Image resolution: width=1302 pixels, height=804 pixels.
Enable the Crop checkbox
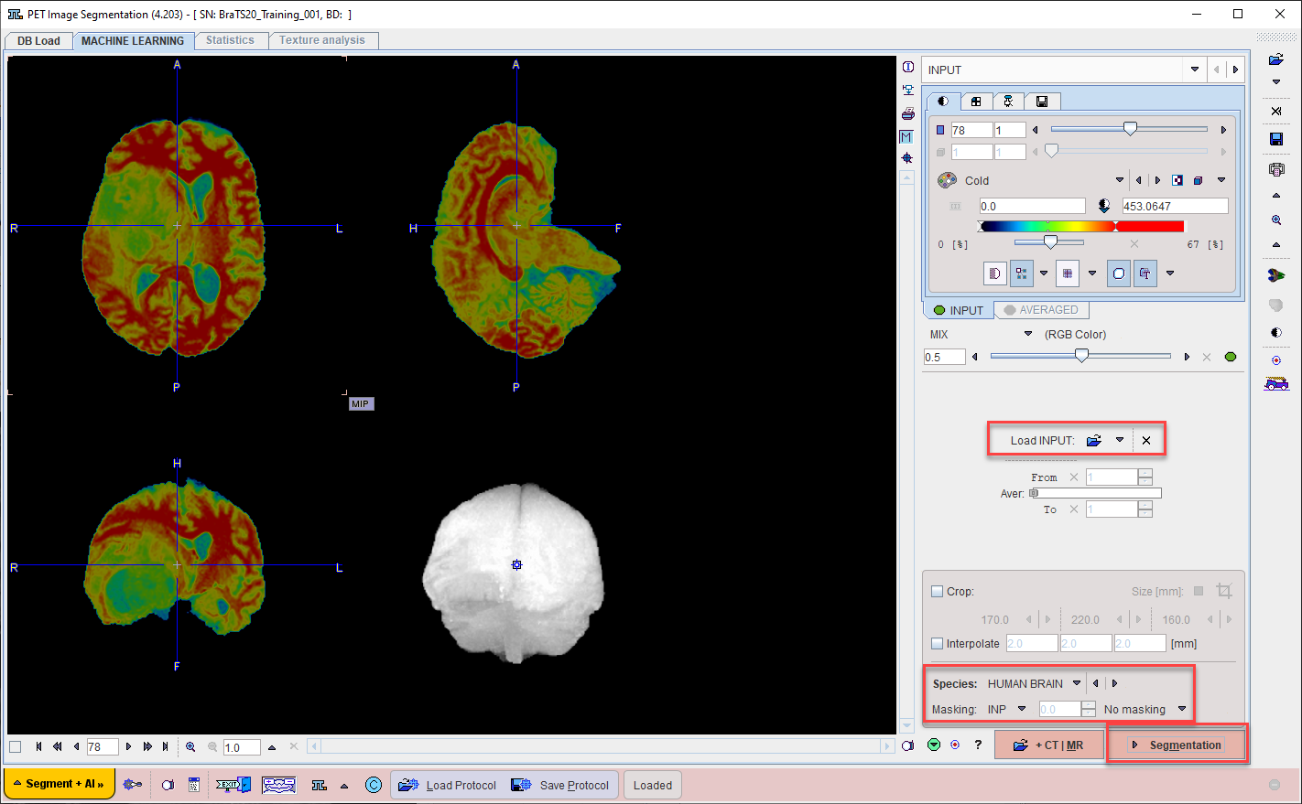tap(937, 591)
